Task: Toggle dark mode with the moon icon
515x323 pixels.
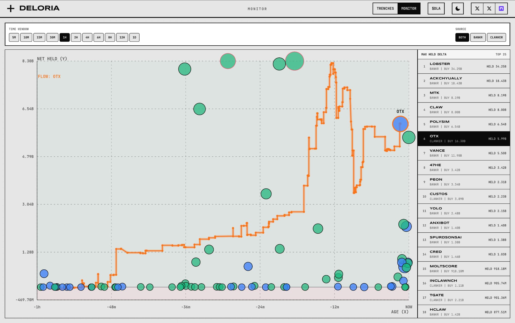Action: coord(458,8)
